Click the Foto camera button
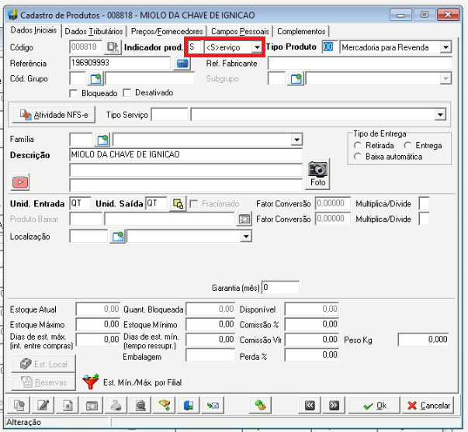 click(317, 174)
